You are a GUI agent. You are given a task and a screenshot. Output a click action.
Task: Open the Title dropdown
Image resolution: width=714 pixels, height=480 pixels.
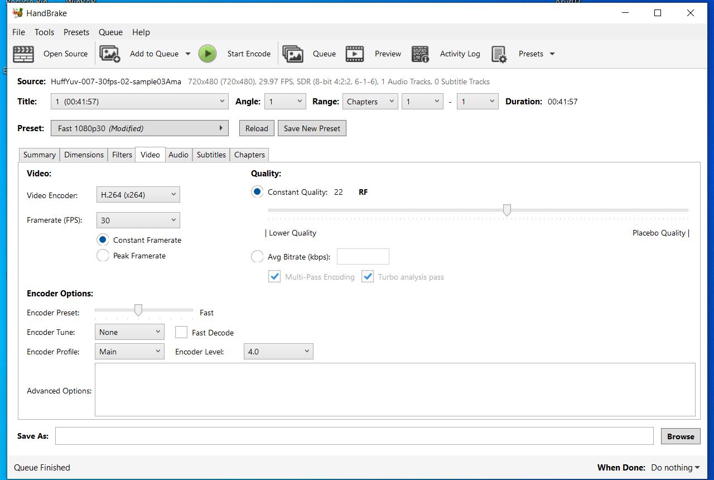139,102
